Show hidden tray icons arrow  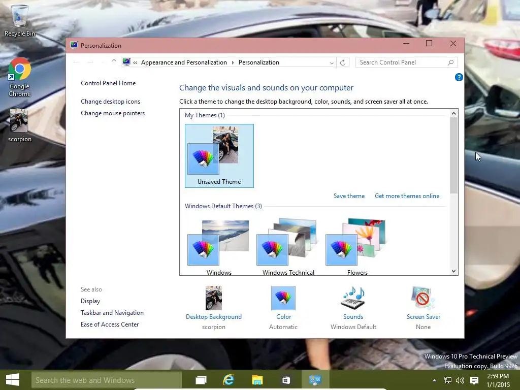[x=435, y=380]
